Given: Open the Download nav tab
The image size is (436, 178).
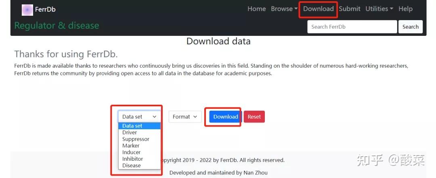Looking at the screenshot, I should click(x=318, y=9).
